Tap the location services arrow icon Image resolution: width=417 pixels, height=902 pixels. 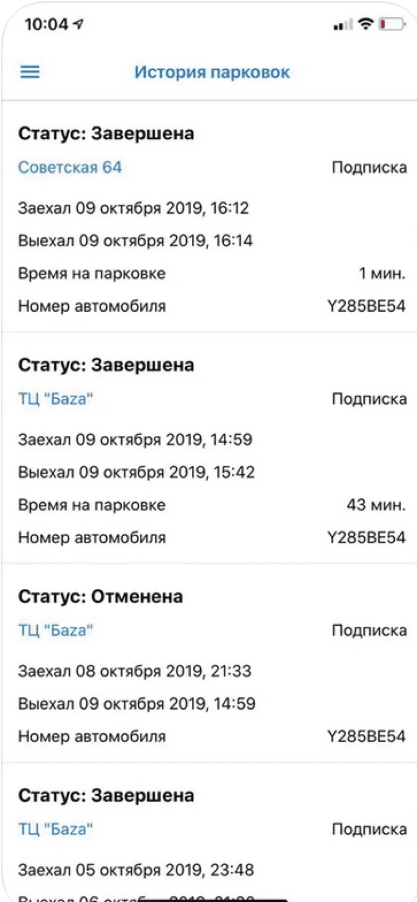[x=78, y=24]
